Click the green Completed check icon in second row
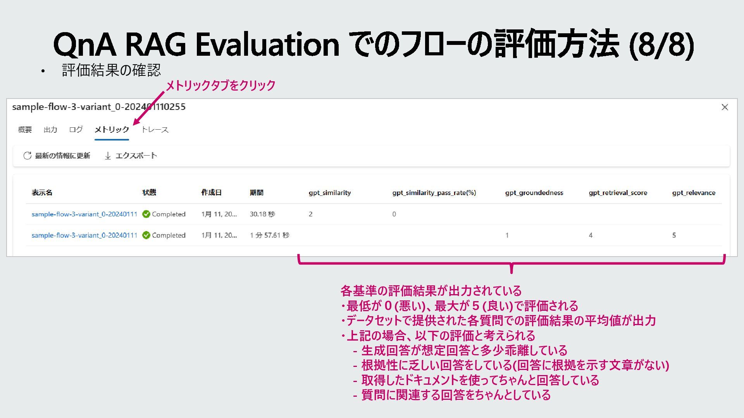Screen dimensions: 744x418 click(x=146, y=235)
